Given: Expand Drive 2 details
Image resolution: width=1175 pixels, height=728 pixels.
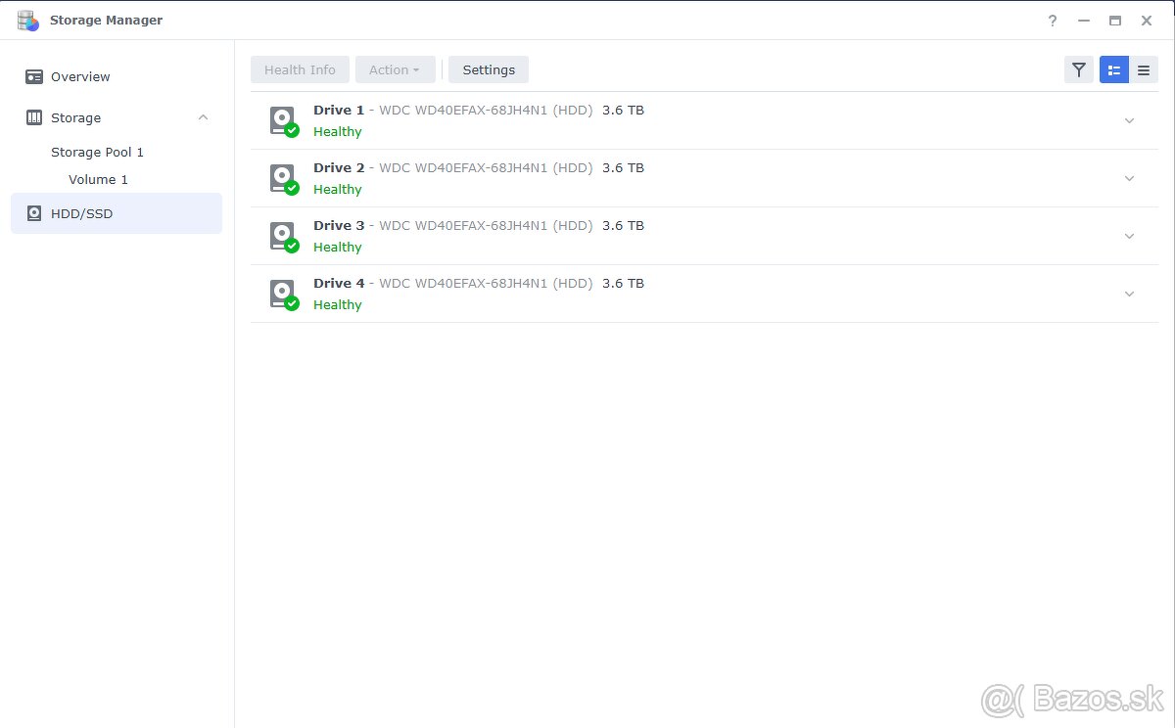Looking at the screenshot, I should [1129, 178].
